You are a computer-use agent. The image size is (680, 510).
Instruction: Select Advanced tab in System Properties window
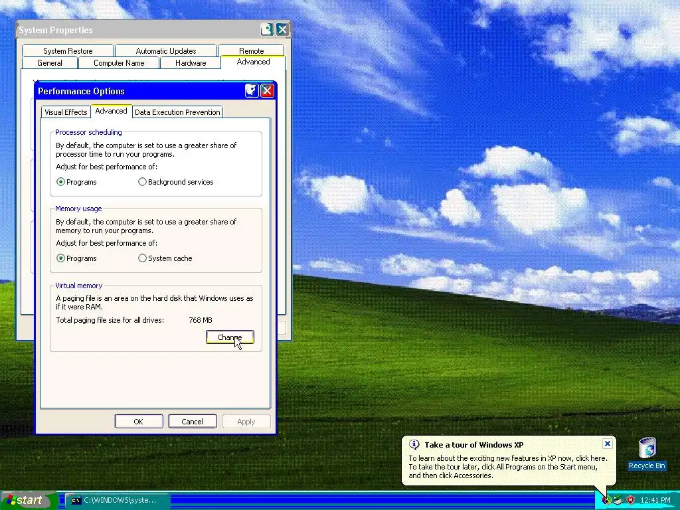tap(253, 62)
